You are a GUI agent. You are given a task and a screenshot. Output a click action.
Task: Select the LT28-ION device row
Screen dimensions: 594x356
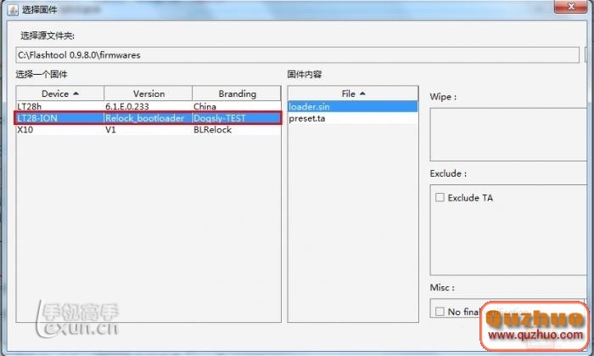[148, 118]
